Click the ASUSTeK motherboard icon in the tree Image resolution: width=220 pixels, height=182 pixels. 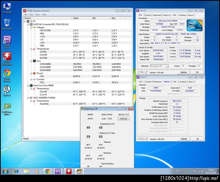coord(31,24)
